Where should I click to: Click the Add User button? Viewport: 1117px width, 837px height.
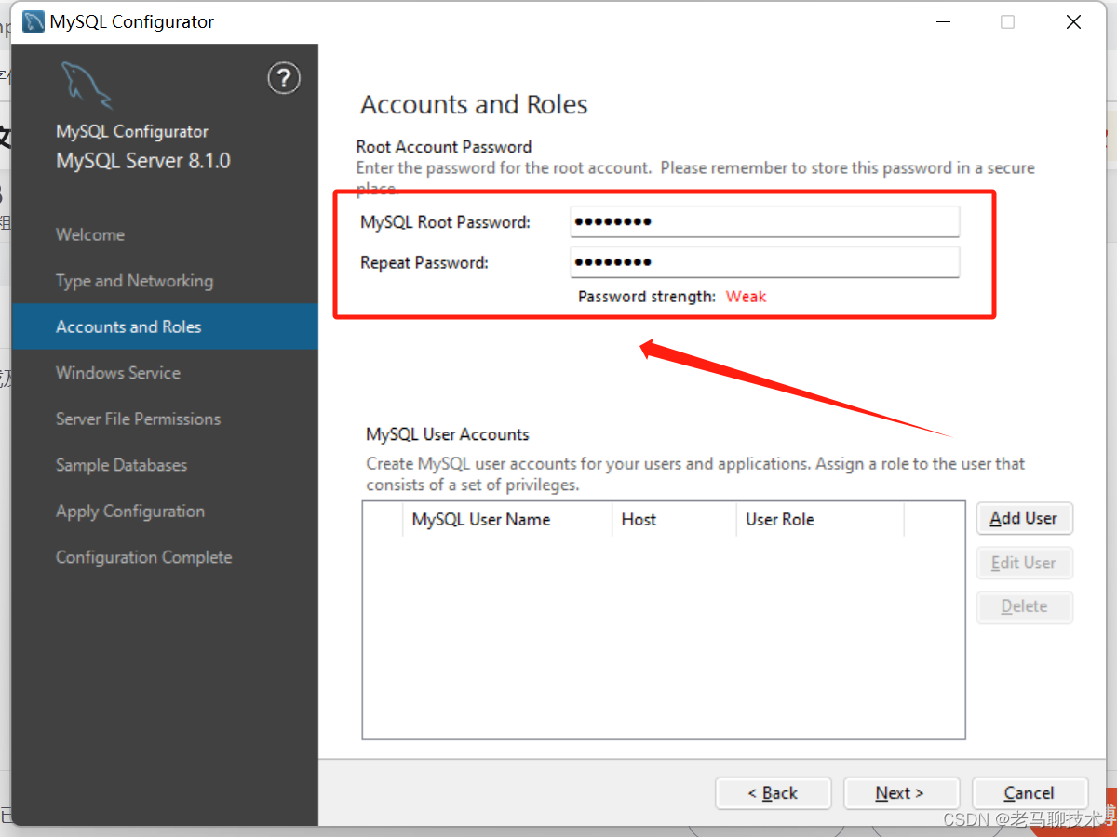(x=1024, y=519)
